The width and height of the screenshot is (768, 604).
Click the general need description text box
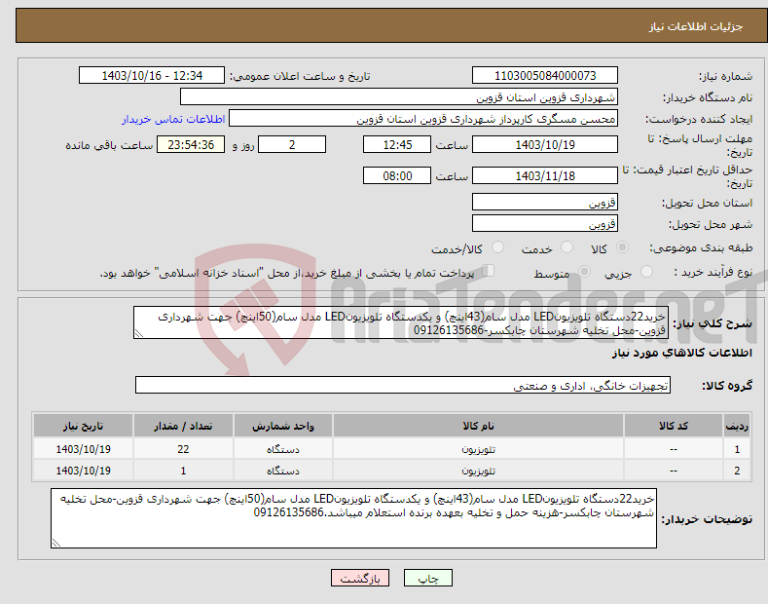[401, 322]
